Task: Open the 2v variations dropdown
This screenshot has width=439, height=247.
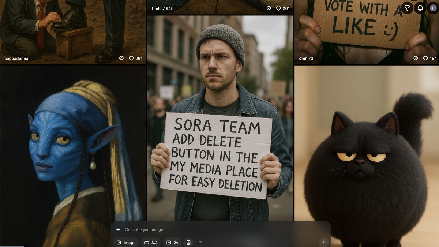Action: coord(172,242)
